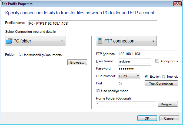This screenshot has height=125, width=183.
Task: Browse for the local PC folder
Action: (x=77, y=62)
